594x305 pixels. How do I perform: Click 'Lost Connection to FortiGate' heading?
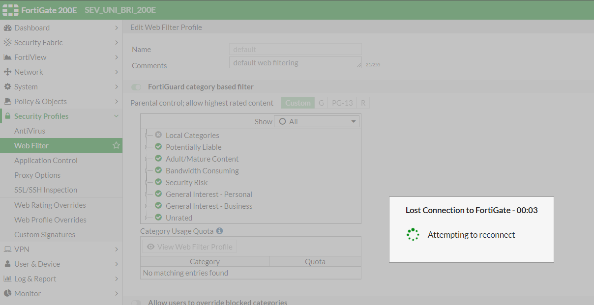point(472,210)
